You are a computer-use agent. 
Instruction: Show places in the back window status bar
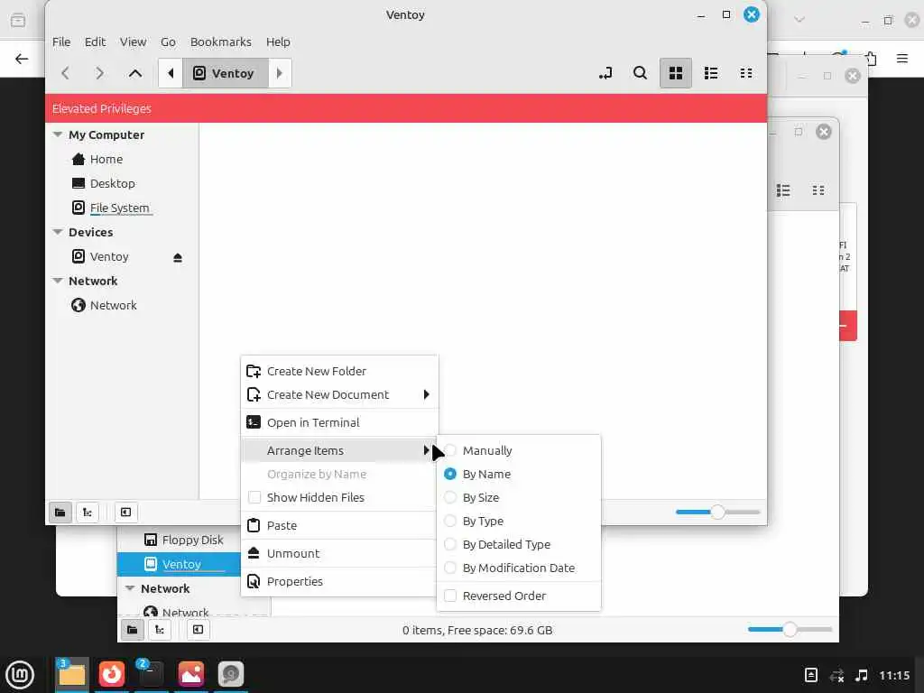132,630
